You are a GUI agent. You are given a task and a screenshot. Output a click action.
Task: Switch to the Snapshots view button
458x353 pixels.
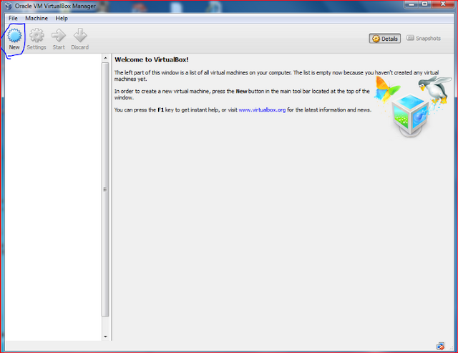pyautogui.click(x=424, y=38)
